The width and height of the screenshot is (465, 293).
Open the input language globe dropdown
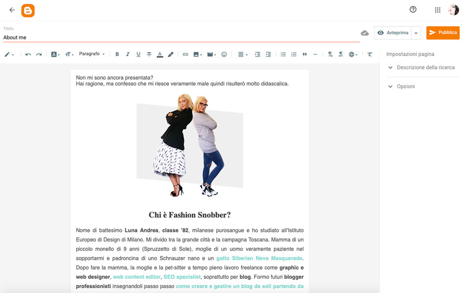[353, 54]
